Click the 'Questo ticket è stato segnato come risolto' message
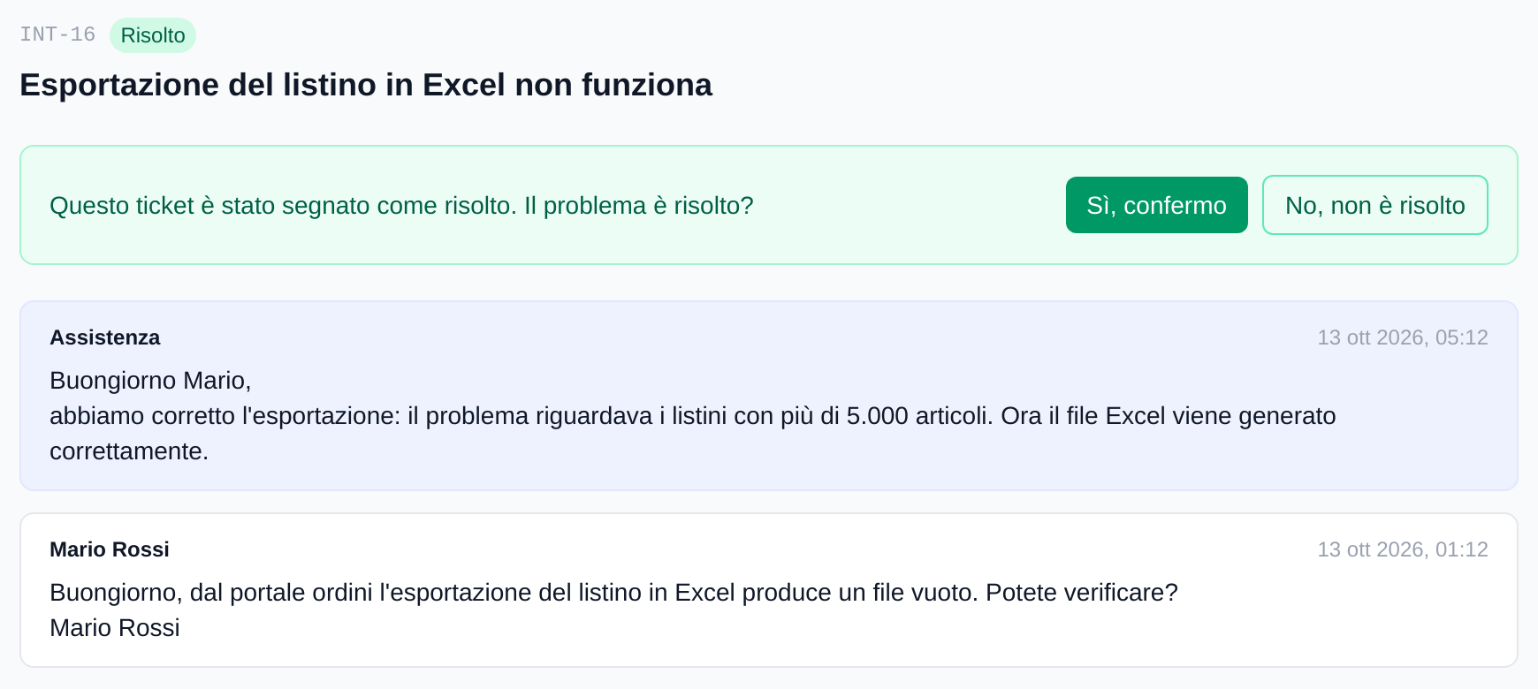This screenshot has width=1538, height=689. click(x=401, y=206)
